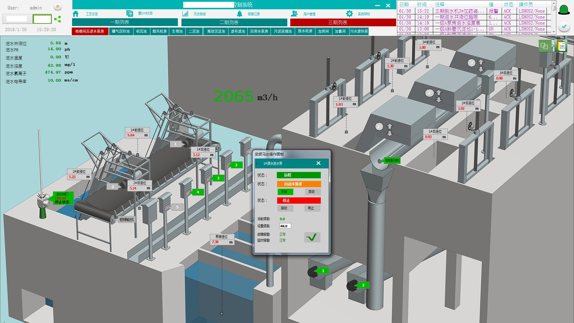Select the 脱水机房 tab

click(305, 31)
